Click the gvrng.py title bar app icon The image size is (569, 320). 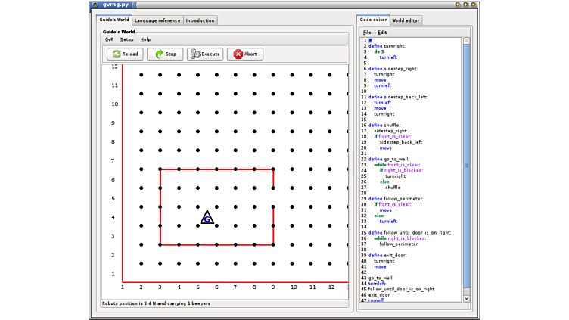tap(95, 5)
